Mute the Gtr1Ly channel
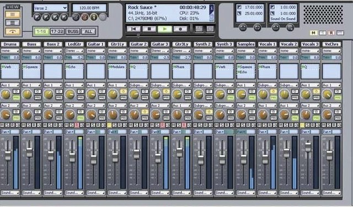Screen dimensions: 353x207 (x=109, y=125)
